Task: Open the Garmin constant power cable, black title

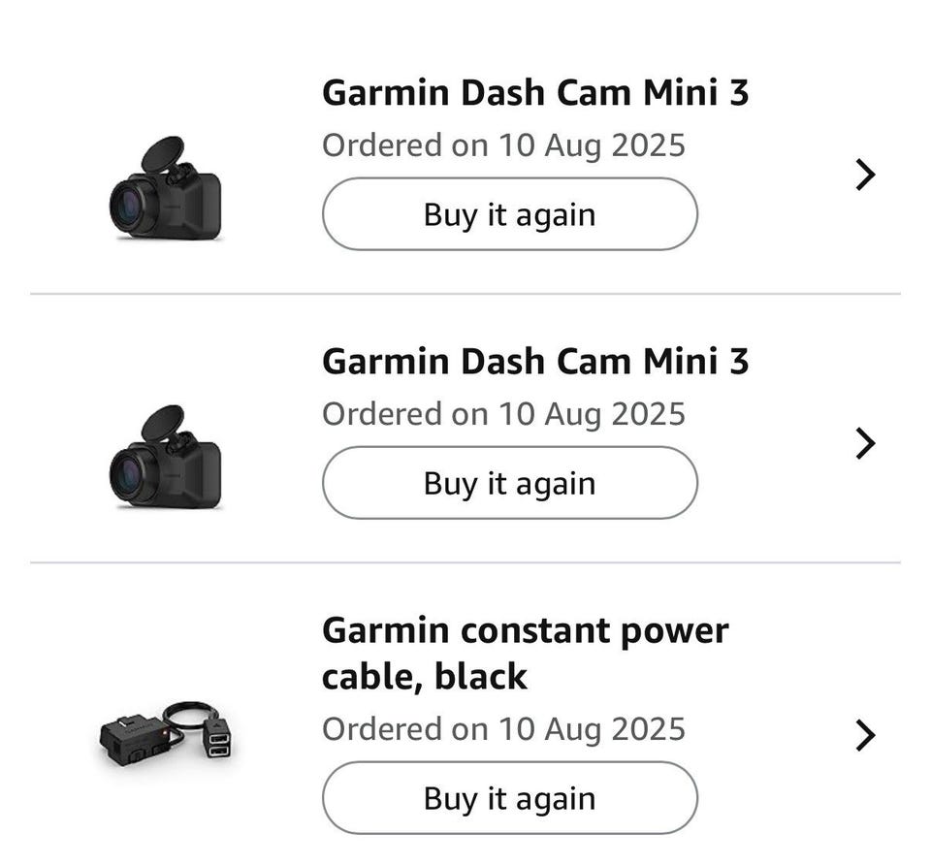Action: point(525,653)
